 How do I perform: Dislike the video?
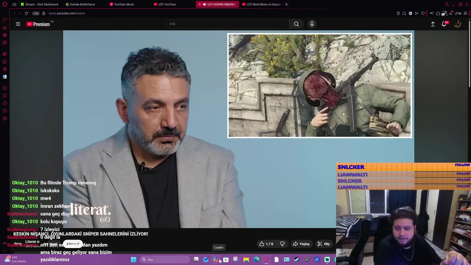[282, 244]
